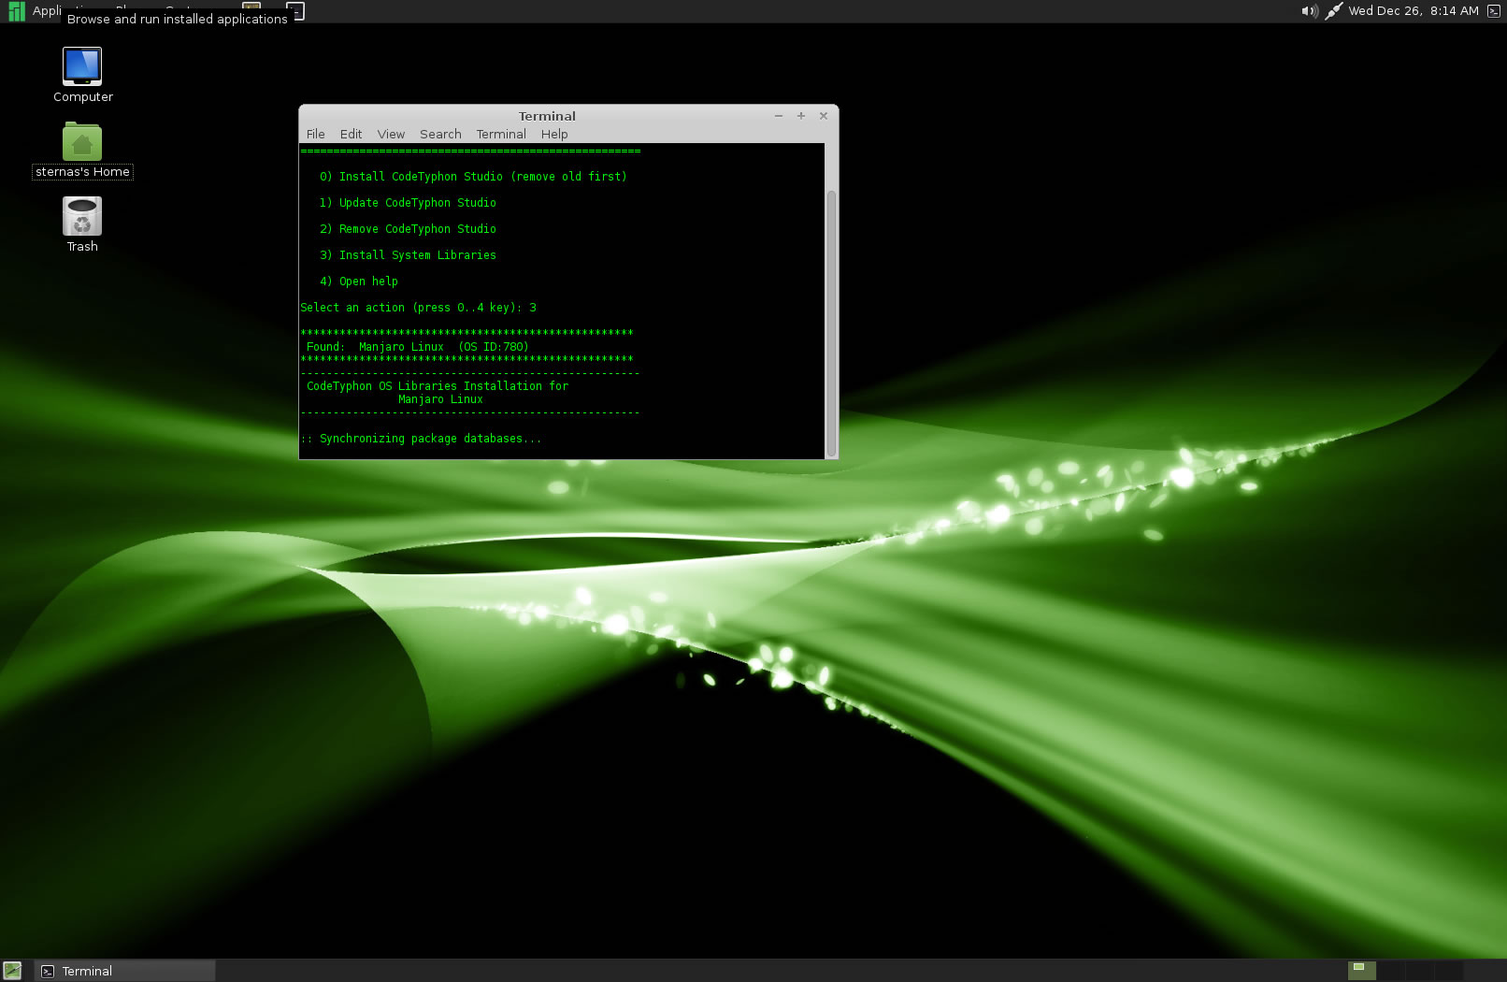
Task: Click the Show Desktop icon in bottom panel
Action: tap(12, 971)
